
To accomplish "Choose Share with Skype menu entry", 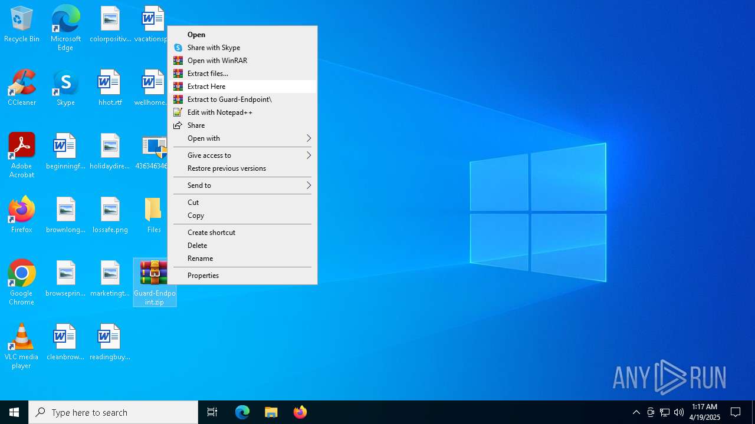I will pyautogui.click(x=242, y=48).
